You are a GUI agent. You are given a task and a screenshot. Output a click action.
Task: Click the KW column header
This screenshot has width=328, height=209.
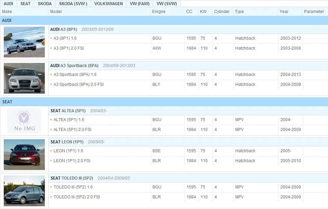click(x=203, y=12)
